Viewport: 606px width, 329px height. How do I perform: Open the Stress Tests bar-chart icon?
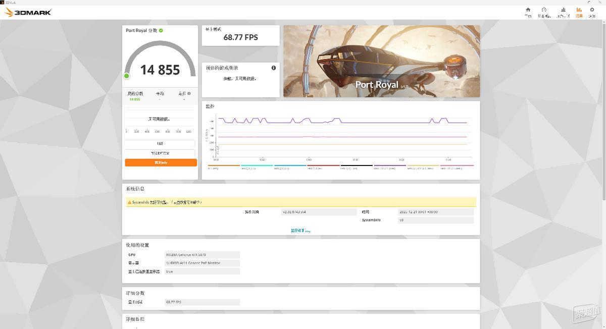[x=563, y=11]
